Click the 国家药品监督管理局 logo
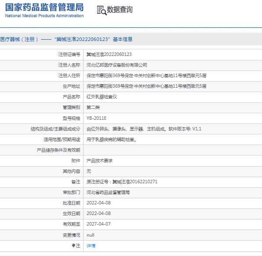Viewport: 262px width, 256px height. pyautogui.click(x=44, y=10)
